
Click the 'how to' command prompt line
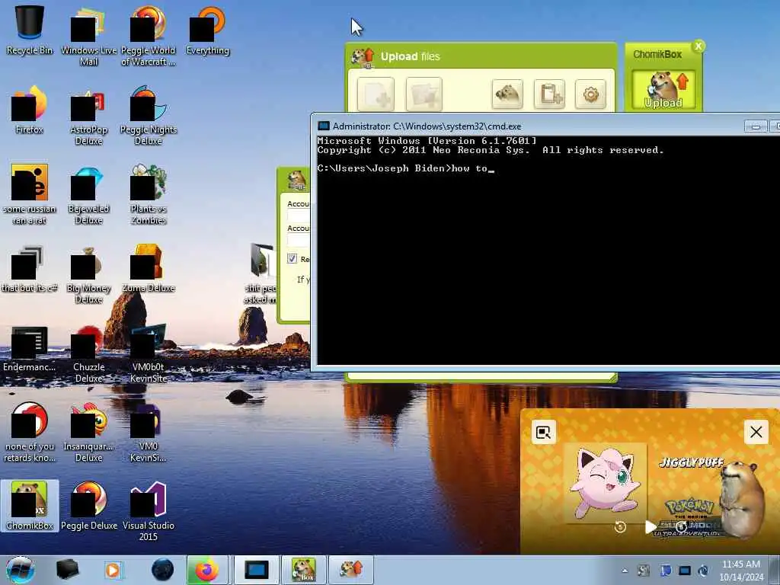click(x=406, y=168)
